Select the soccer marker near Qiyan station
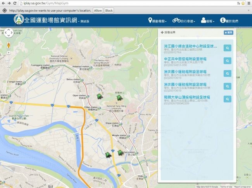This screenshot has height=188, width=252. tap(99, 96)
